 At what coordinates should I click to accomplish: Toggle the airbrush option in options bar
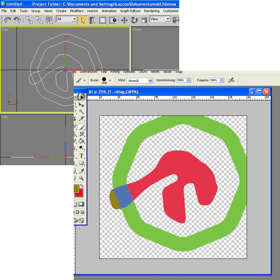231,80
